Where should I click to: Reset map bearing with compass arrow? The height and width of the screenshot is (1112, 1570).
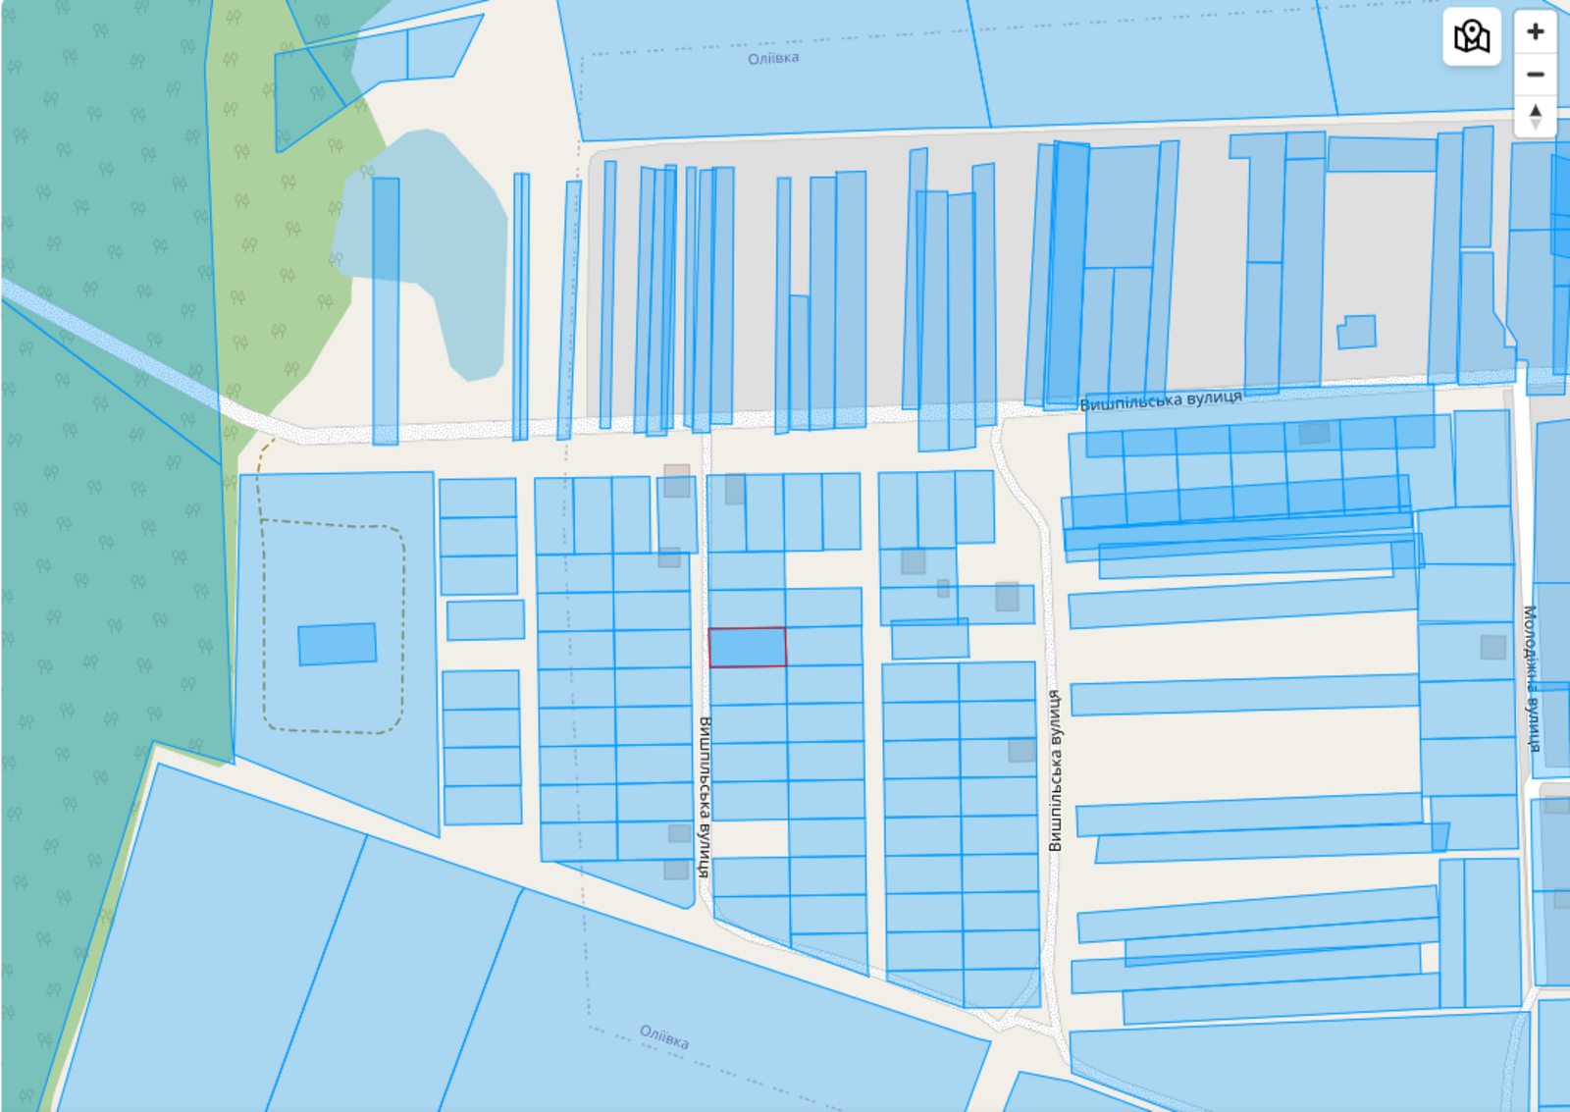coord(1536,116)
